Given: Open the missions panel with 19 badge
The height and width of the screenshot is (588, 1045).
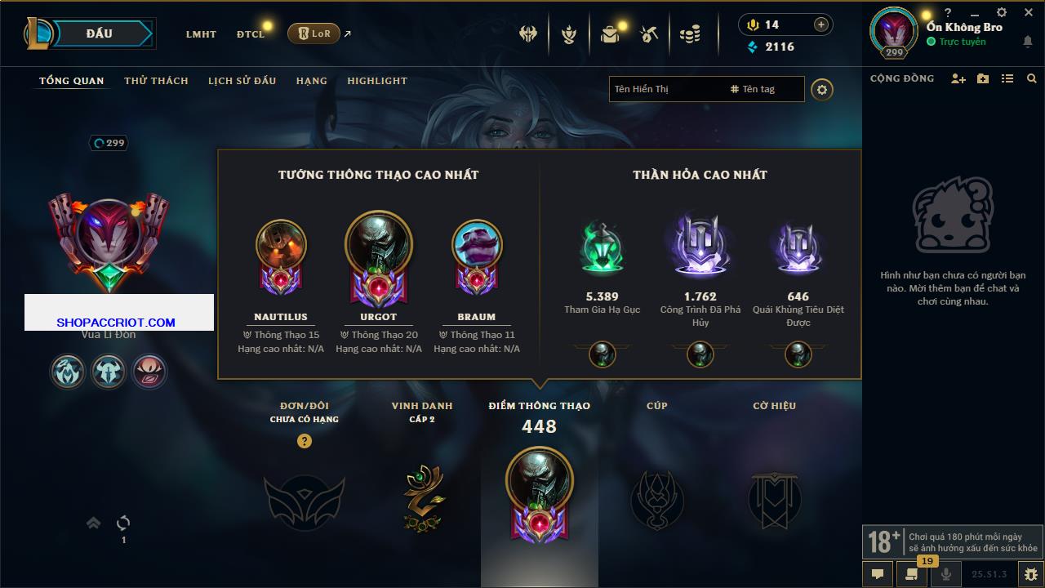Looking at the screenshot, I should point(912,573).
